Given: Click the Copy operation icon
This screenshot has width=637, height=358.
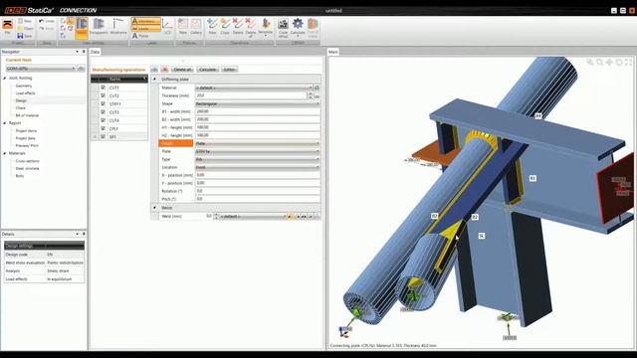Looking at the screenshot, I should 225,27.
